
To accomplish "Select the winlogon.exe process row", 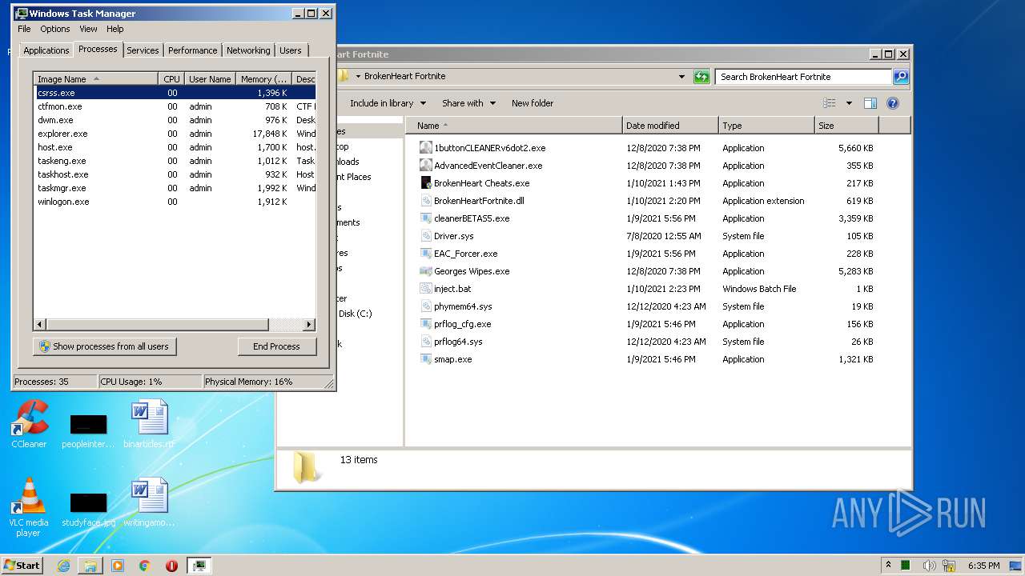I will [175, 202].
